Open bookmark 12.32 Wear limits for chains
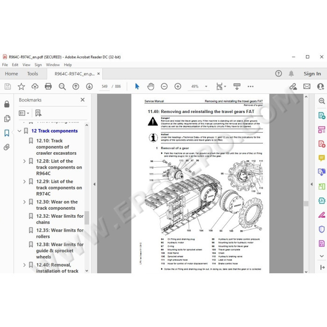327x327 pixels. click(x=60, y=219)
